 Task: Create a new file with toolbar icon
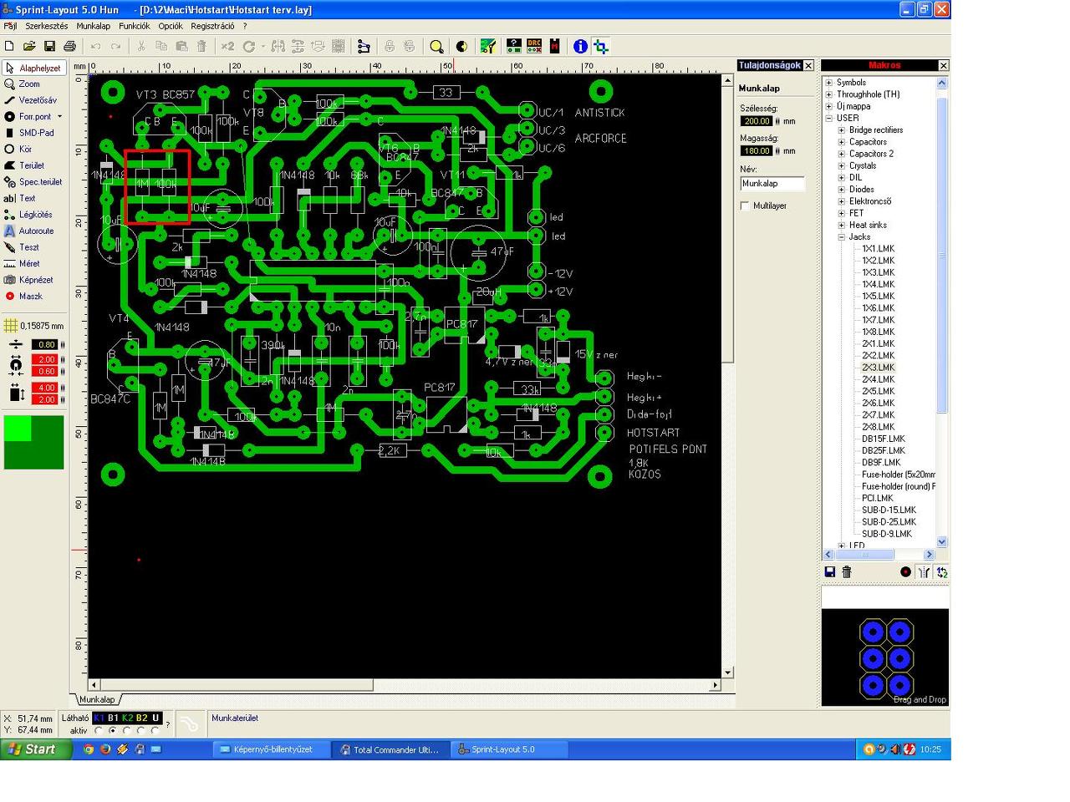point(9,47)
